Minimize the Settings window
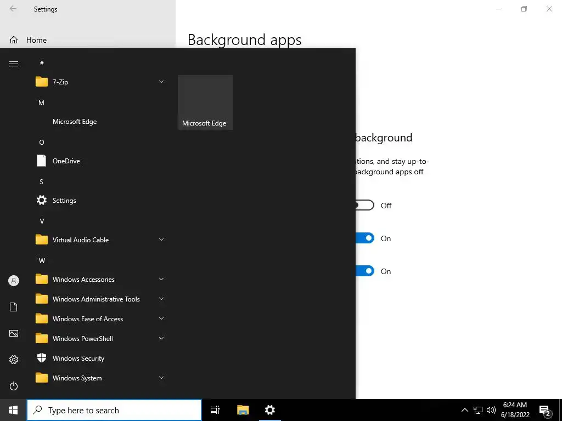562x421 pixels. [x=498, y=9]
